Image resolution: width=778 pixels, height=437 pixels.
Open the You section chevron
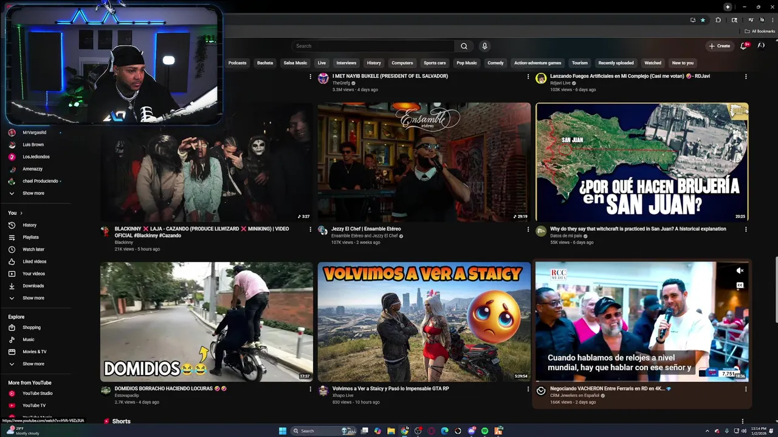21,213
